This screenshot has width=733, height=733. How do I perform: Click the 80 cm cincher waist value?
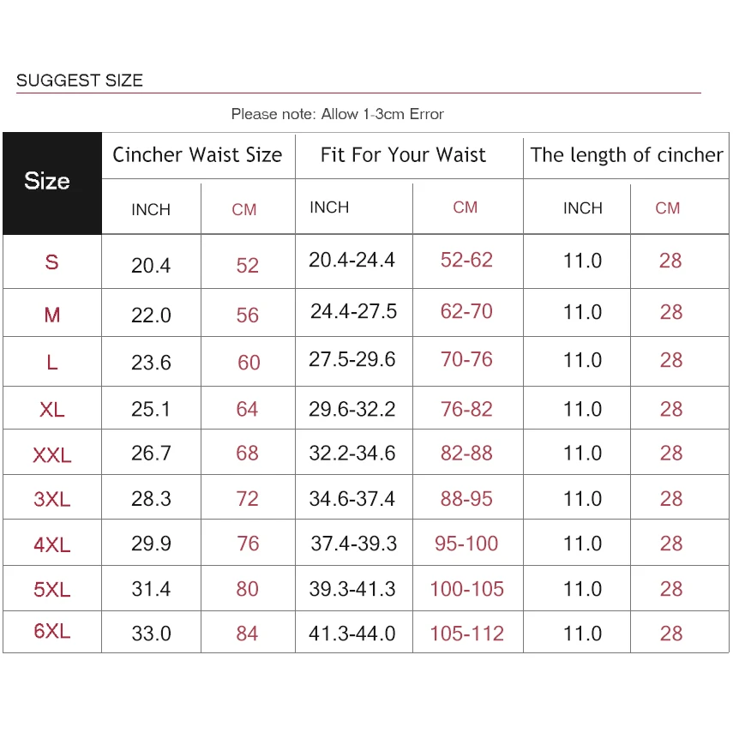[x=247, y=589]
